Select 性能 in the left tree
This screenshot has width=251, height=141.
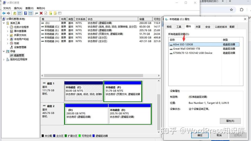tap(16, 43)
